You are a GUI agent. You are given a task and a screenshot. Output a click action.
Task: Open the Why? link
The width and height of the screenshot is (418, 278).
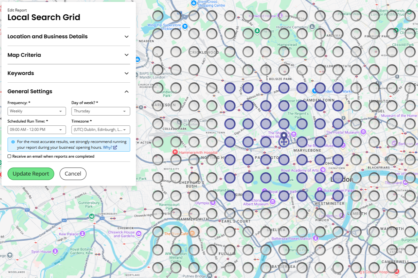[x=110, y=147]
